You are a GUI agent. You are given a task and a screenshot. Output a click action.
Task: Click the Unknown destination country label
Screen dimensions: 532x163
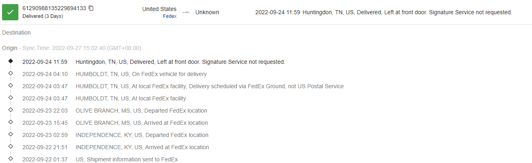pyautogui.click(x=207, y=12)
